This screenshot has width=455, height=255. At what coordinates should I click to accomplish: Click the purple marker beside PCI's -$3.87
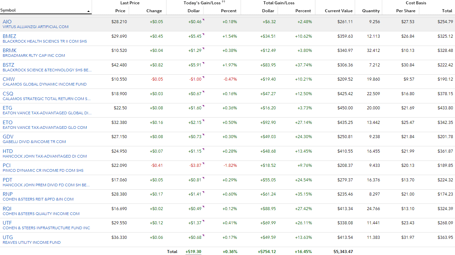click(x=203, y=164)
